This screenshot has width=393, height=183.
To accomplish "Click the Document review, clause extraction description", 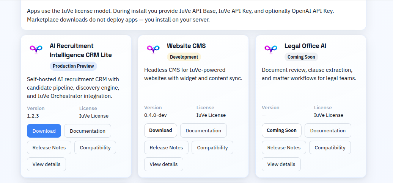I will point(309,74).
